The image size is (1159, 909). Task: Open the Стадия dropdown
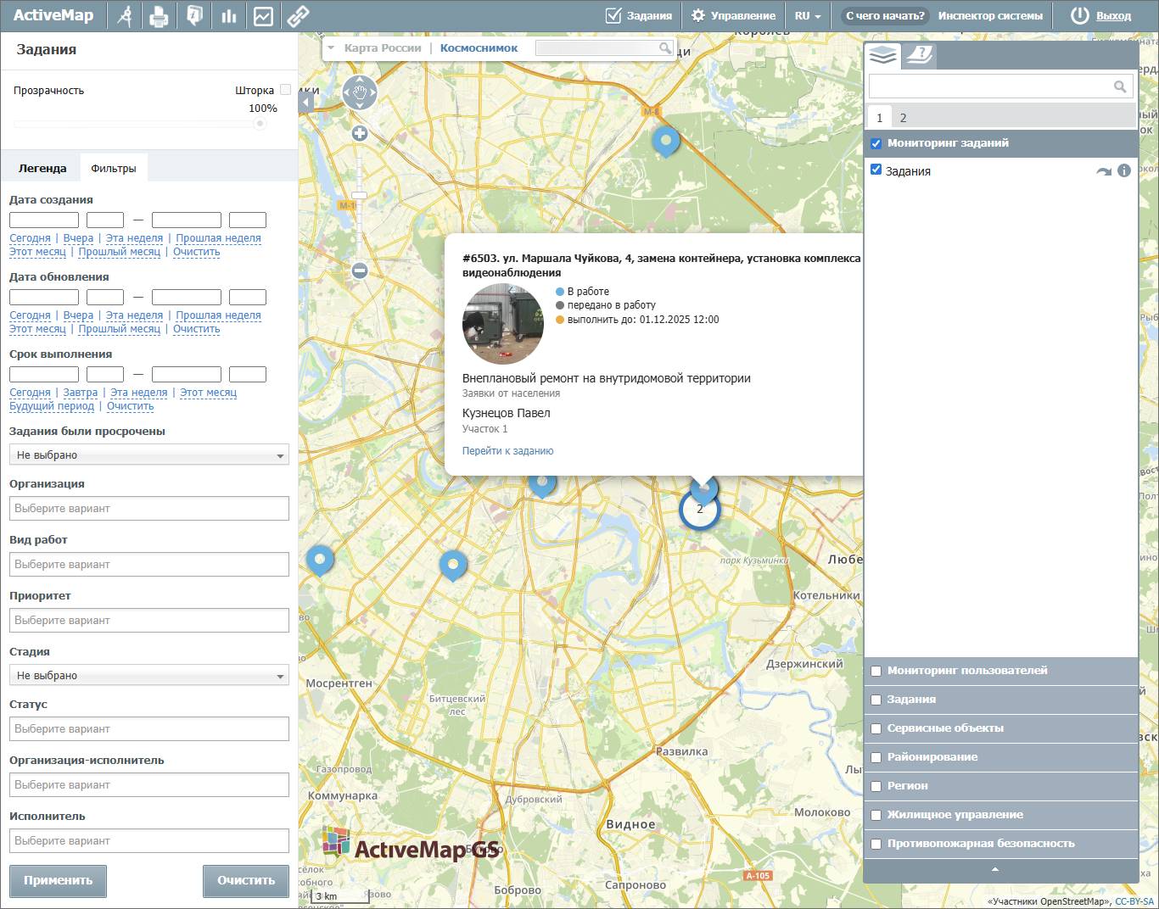149,676
